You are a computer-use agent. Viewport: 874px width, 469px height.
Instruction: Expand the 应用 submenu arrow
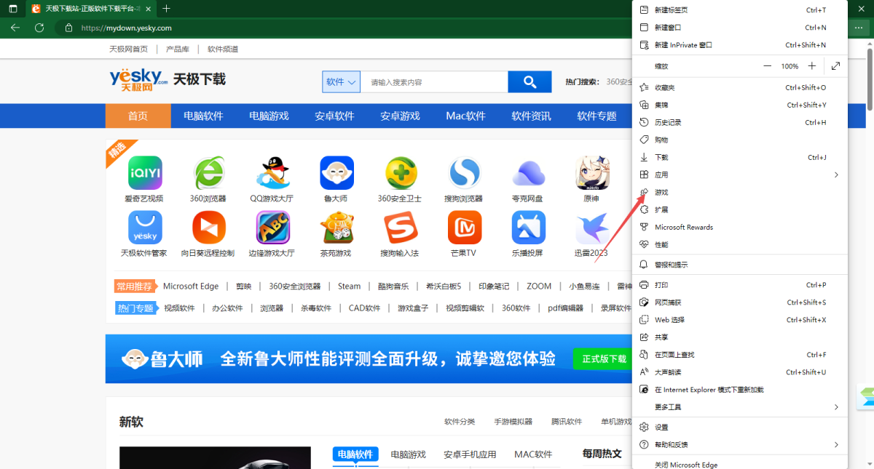coord(837,175)
